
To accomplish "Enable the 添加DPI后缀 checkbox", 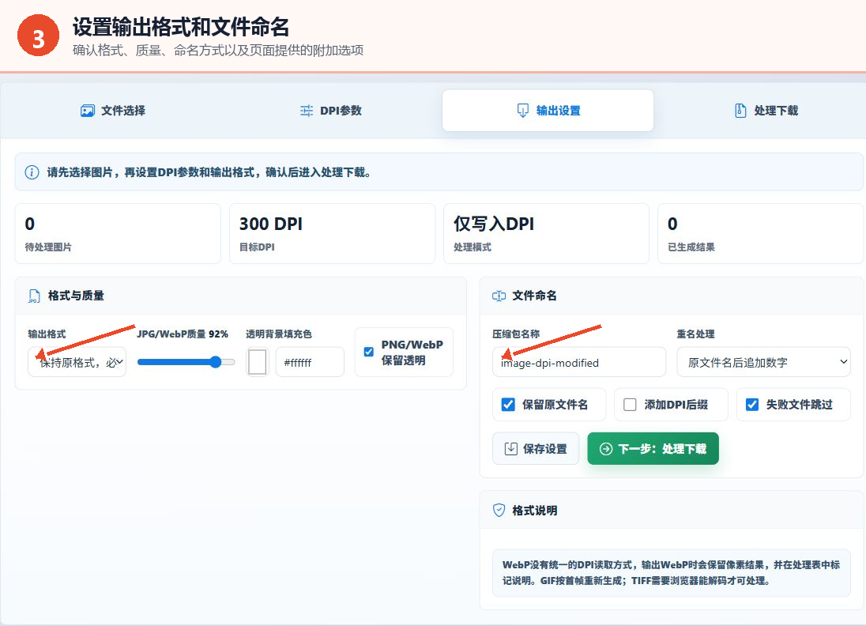I will pos(630,405).
